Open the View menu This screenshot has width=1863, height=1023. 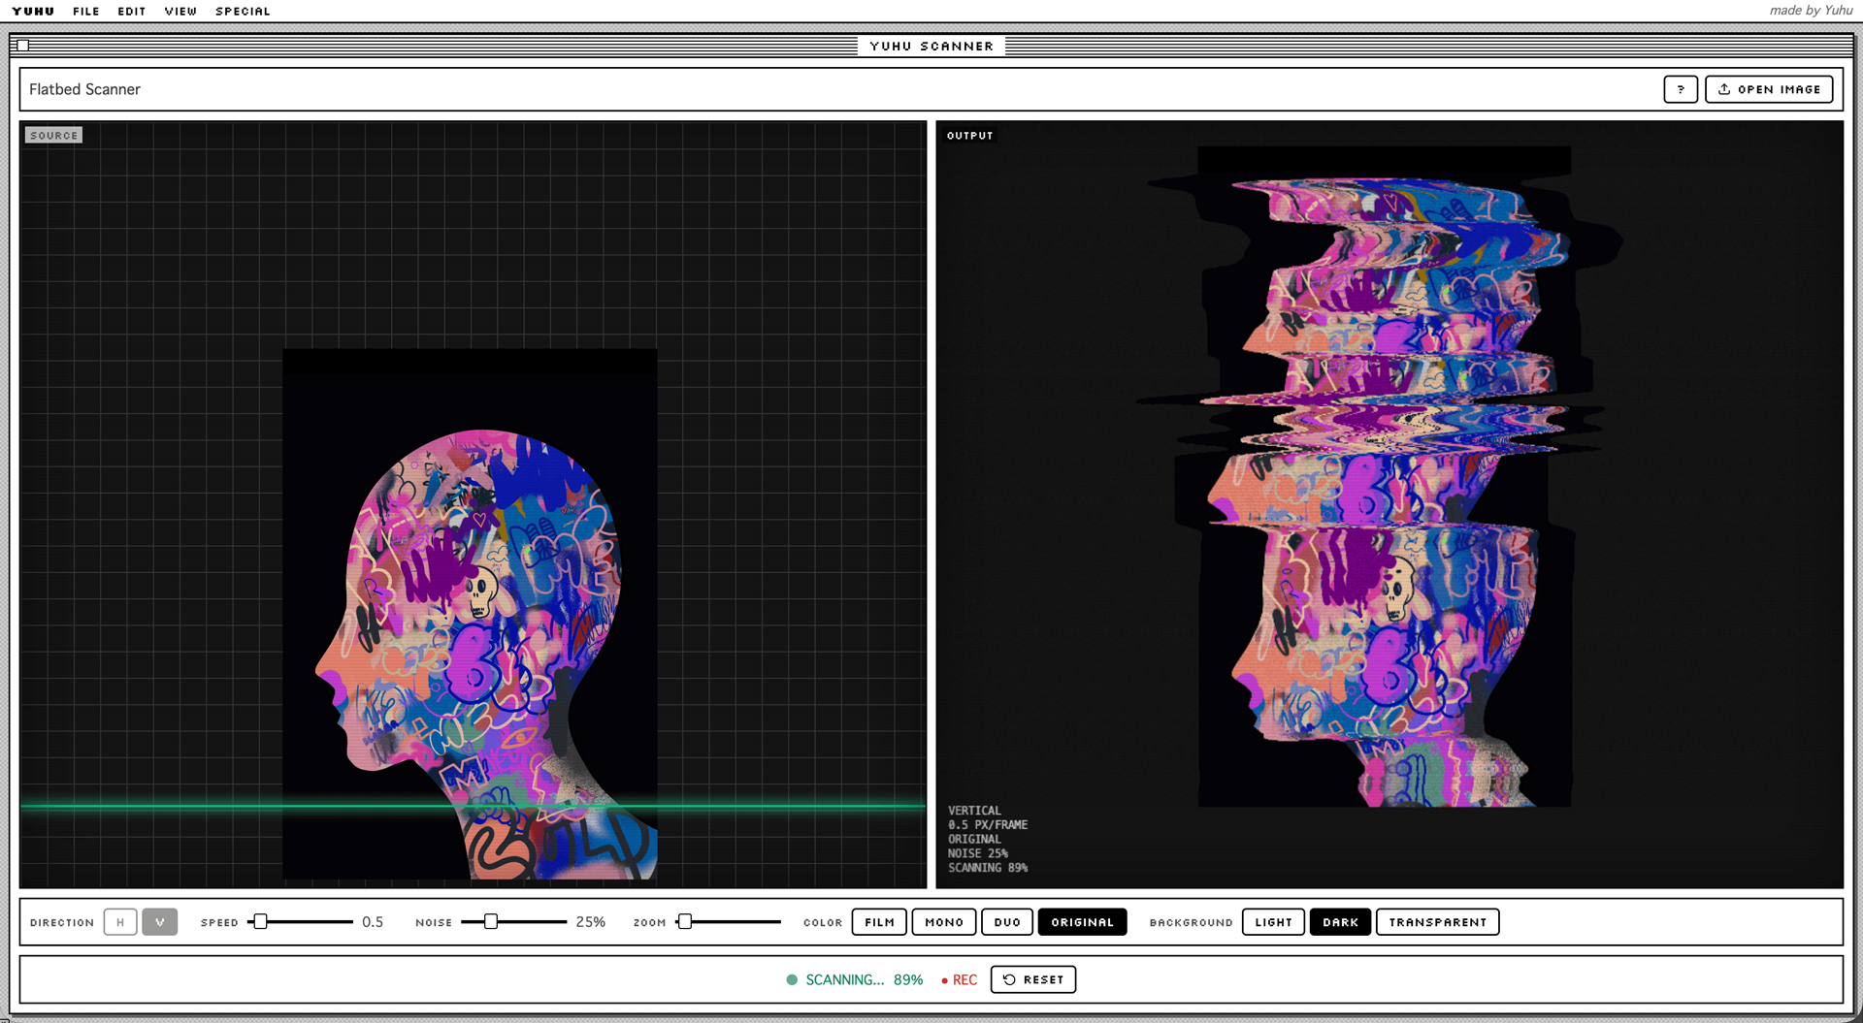coord(180,12)
